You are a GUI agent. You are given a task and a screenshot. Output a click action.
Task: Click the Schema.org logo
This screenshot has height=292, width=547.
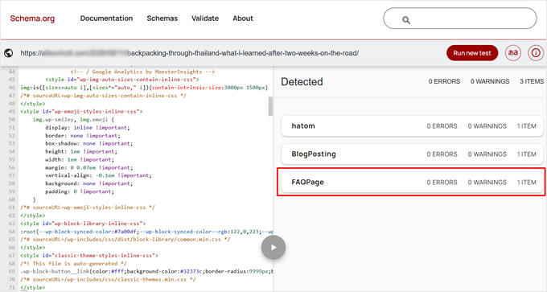(x=32, y=19)
